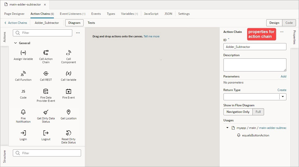Toggle the Structure side panel tab
The image size is (299, 167).
point(5,156)
